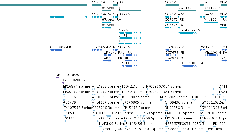Select transcript cona-RA
The image size is (227, 133).
[202, 17]
